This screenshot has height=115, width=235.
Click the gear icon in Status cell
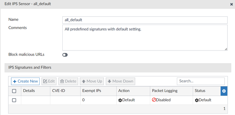point(196,100)
